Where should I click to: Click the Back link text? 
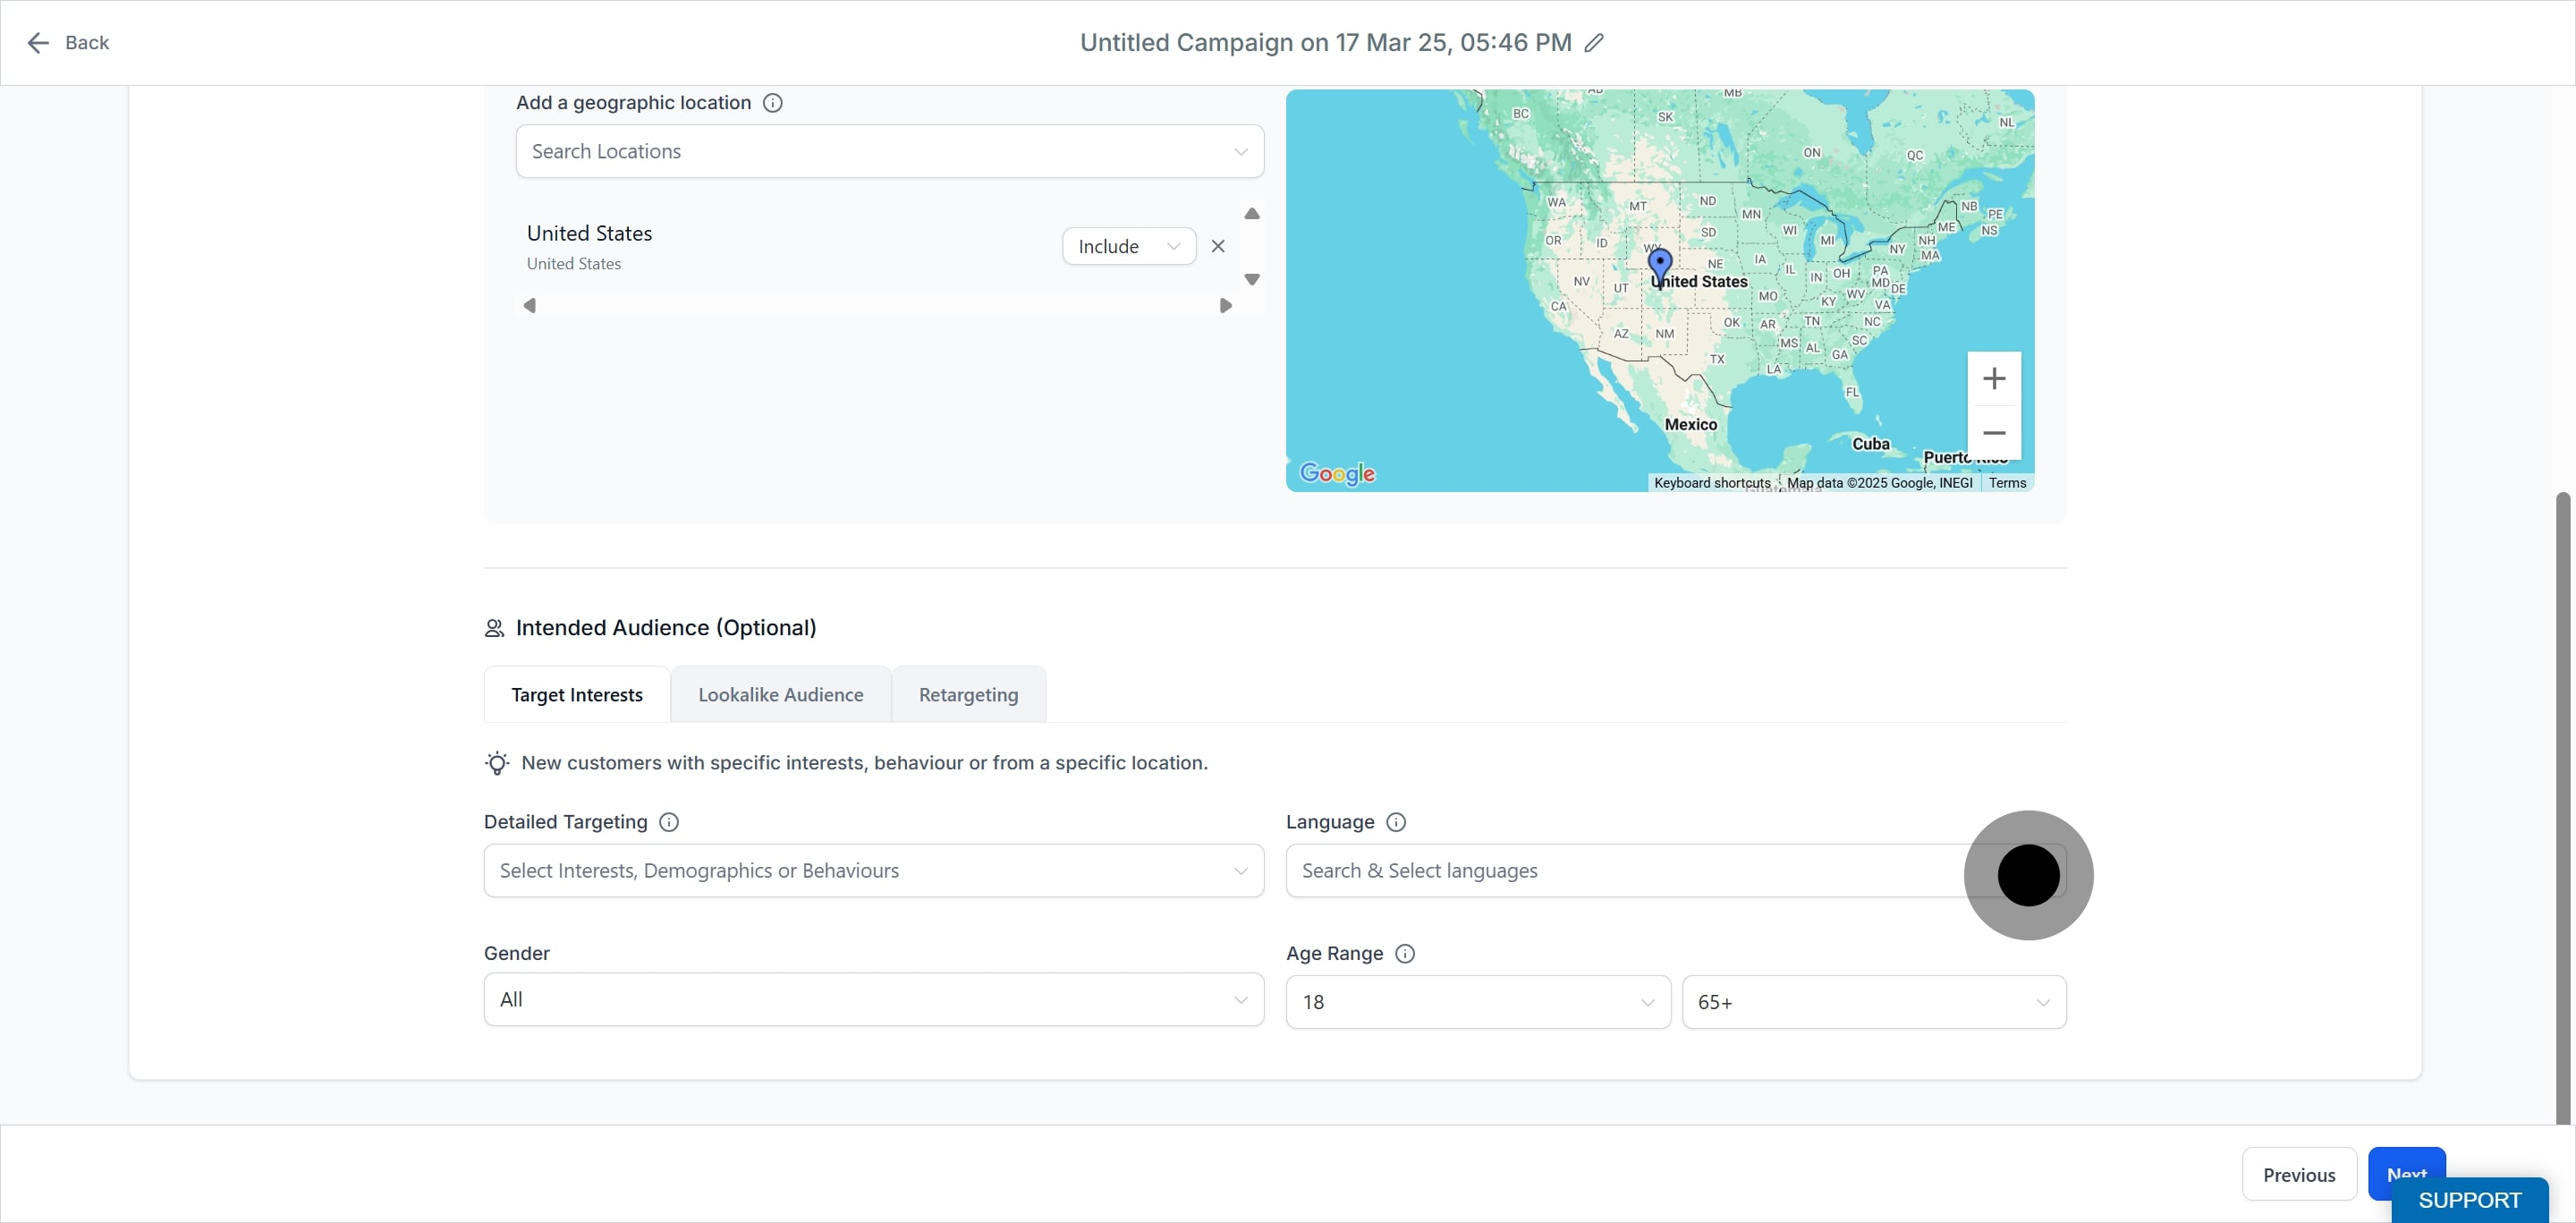pos(87,42)
